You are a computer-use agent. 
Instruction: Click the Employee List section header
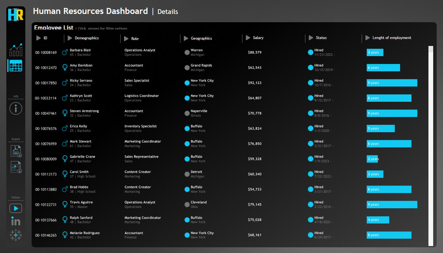(x=53, y=28)
